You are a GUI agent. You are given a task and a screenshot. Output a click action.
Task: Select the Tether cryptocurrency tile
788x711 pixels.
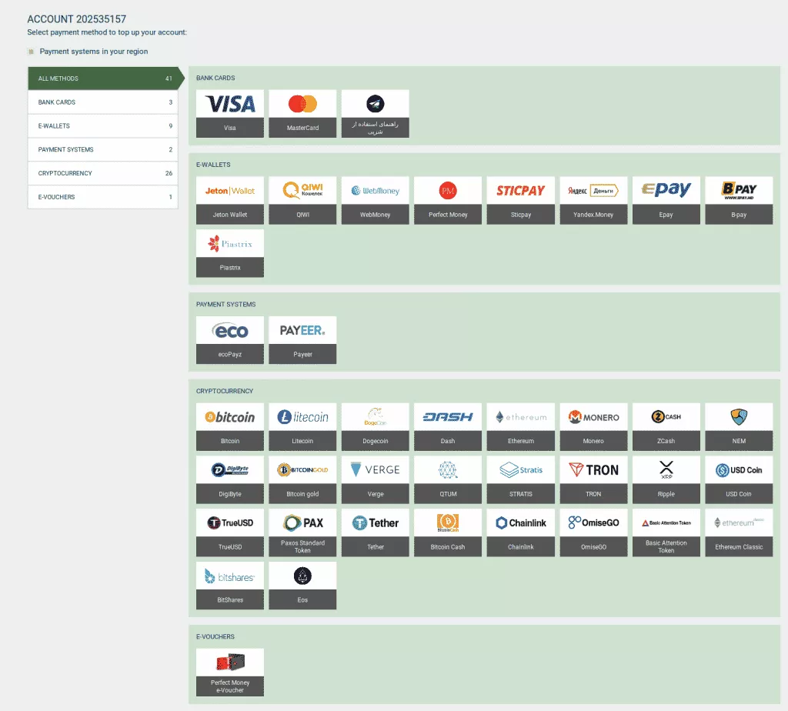[x=375, y=532]
